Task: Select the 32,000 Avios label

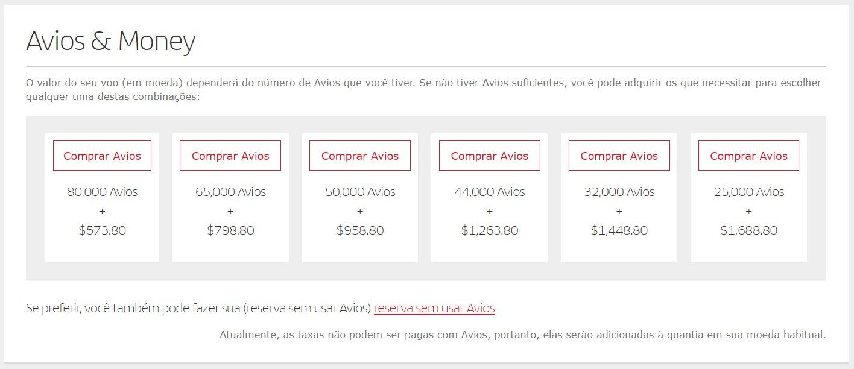Action: click(x=619, y=192)
